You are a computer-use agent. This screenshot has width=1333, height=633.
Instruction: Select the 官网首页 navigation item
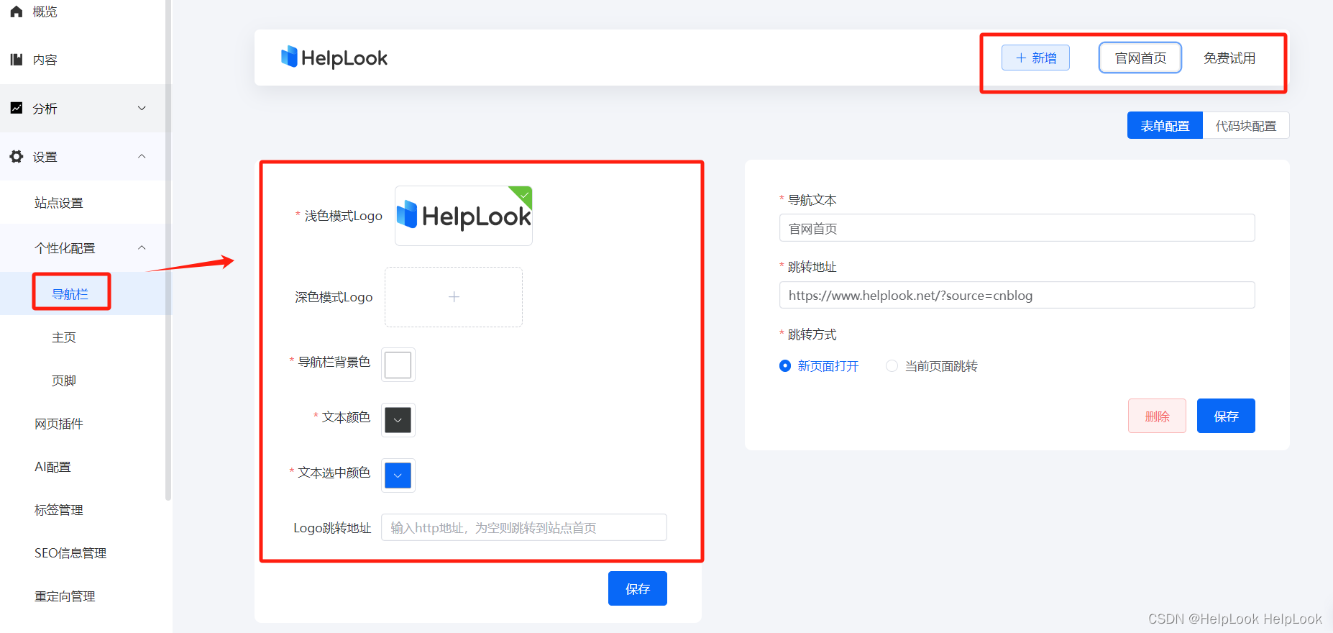point(1140,58)
